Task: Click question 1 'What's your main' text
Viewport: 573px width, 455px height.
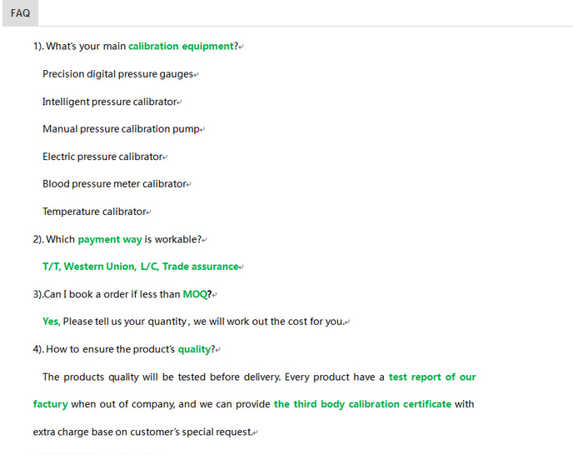Action: [x=86, y=47]
